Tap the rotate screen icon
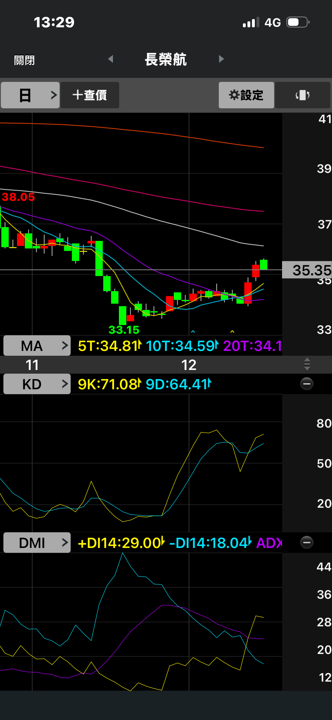The height and width of the screenshot is (720, 332). click(x=302, y=95)
